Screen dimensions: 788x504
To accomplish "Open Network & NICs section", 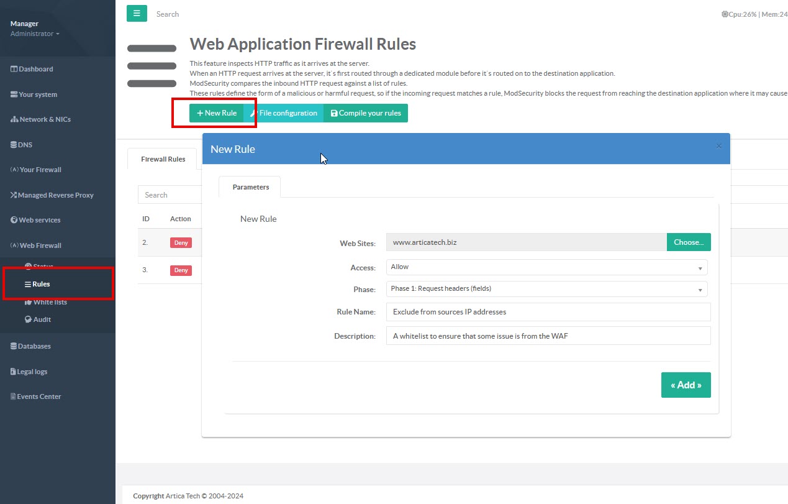I will pos(45,119).
